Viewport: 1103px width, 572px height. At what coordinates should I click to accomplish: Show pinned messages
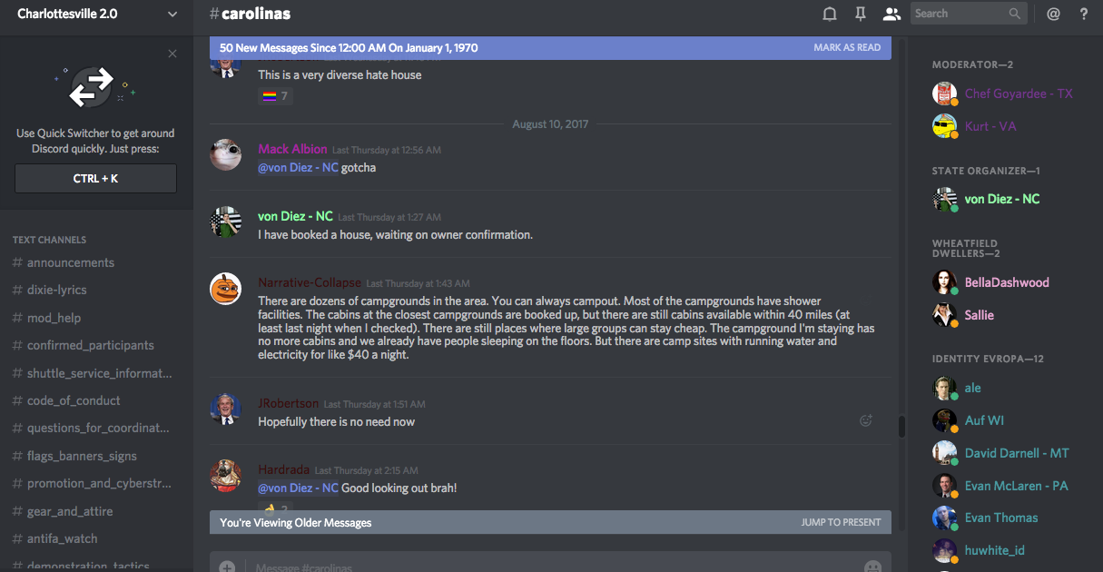(860, 14)
